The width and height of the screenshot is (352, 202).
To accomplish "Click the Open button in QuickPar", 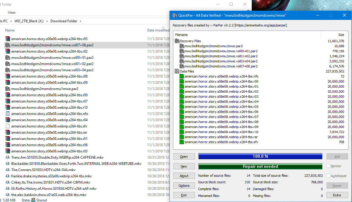I will 184,157.
